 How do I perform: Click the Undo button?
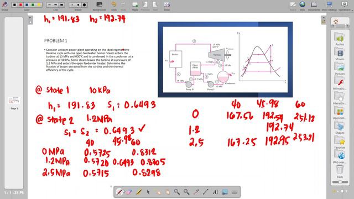[x=114, y=6]
